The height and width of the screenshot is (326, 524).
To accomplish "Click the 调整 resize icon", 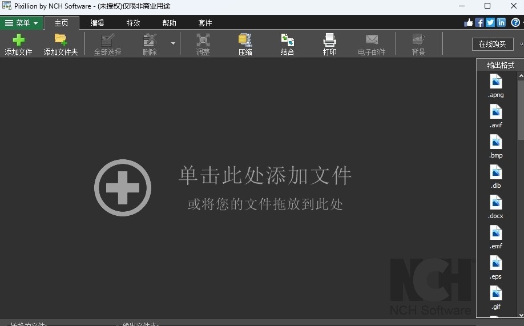I will [x=203, y=40].
